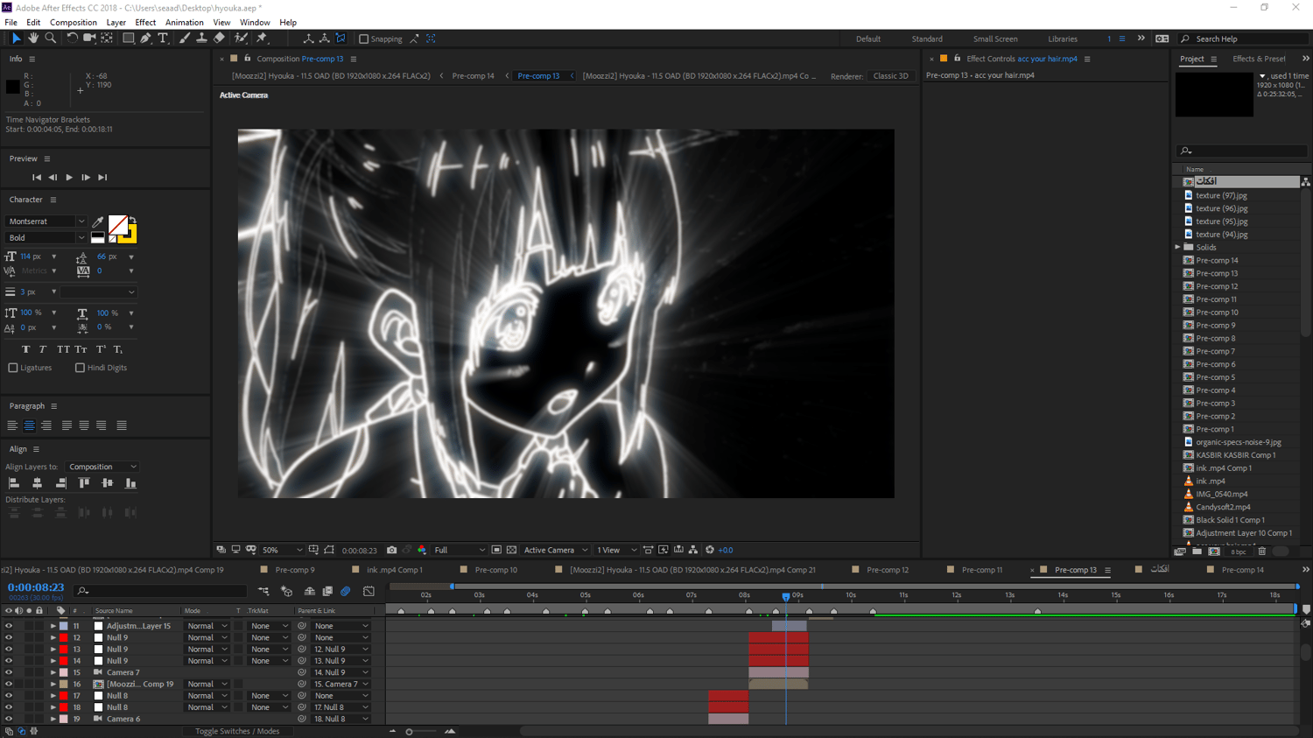
Task: Open Pre-comp 14 in viewer breadcrumb
Action: [473, 76]
